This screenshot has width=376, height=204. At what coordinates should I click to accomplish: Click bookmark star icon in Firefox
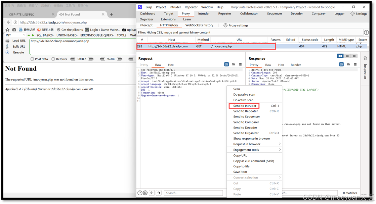tap(7, 30)
